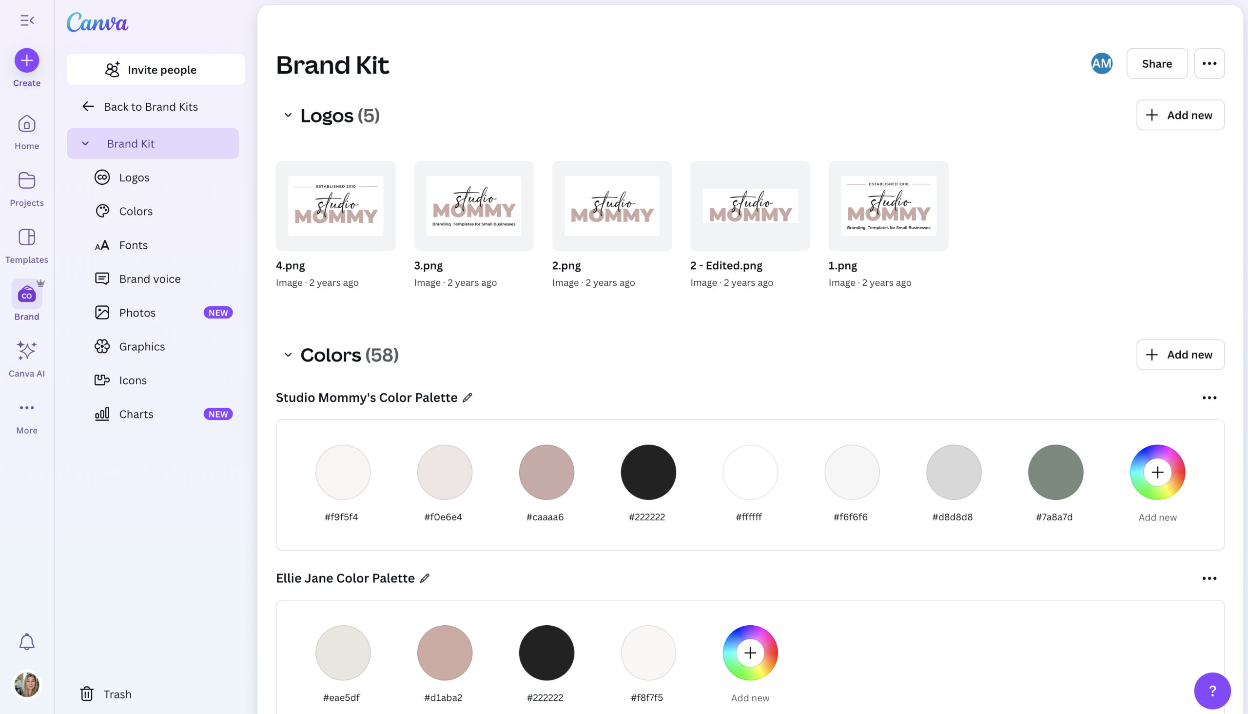The height and width of the screenshot is (714, 1248).
Task: Open the 4.png logo thumbnail
Action: pos(335,206)
